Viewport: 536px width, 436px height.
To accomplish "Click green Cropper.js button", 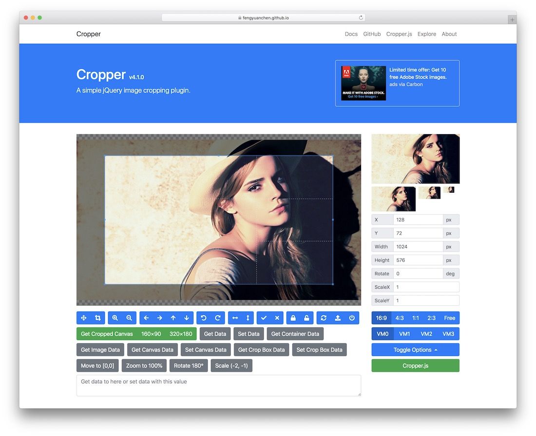I will pyautogui.click(x=415, y=365).
